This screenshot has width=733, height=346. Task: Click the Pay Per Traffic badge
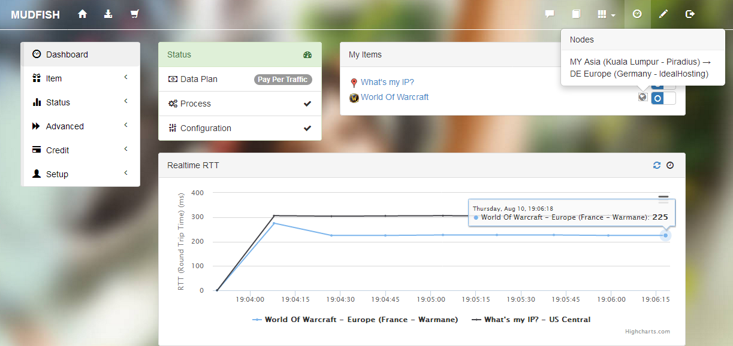coord(283,80)
